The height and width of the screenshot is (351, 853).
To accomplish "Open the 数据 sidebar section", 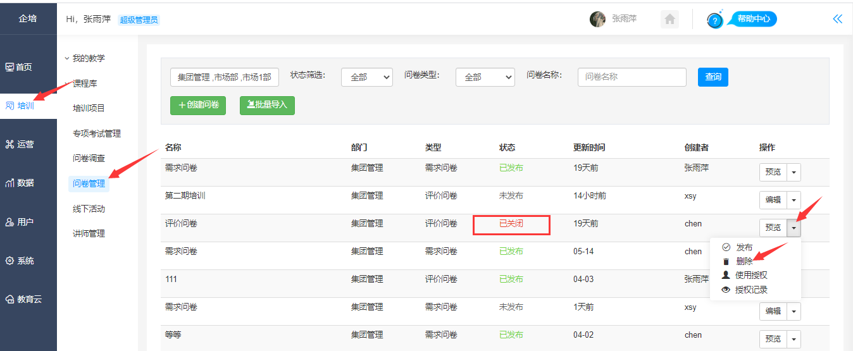I will [20, 183].
